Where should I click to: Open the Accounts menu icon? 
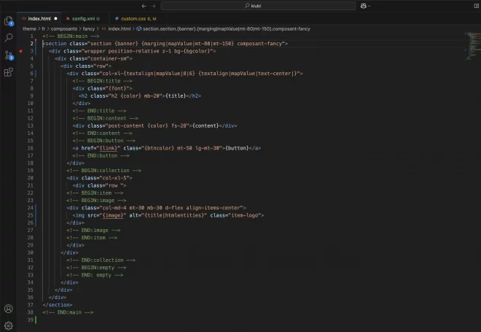click(9, 309)
